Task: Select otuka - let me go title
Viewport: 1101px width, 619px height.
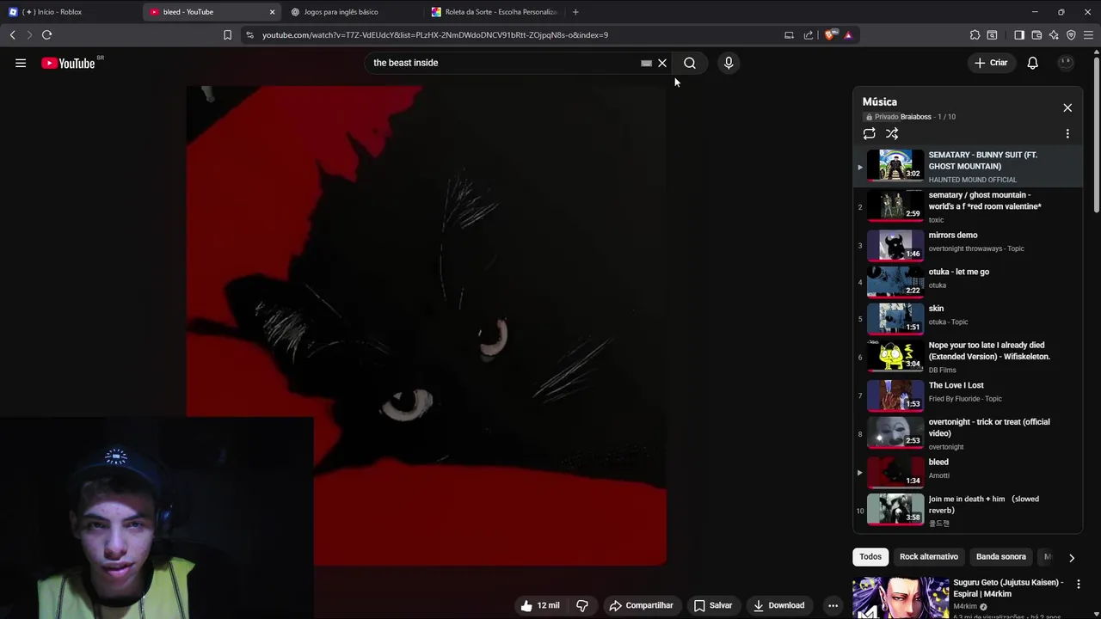Action: (x=958, y=272)
